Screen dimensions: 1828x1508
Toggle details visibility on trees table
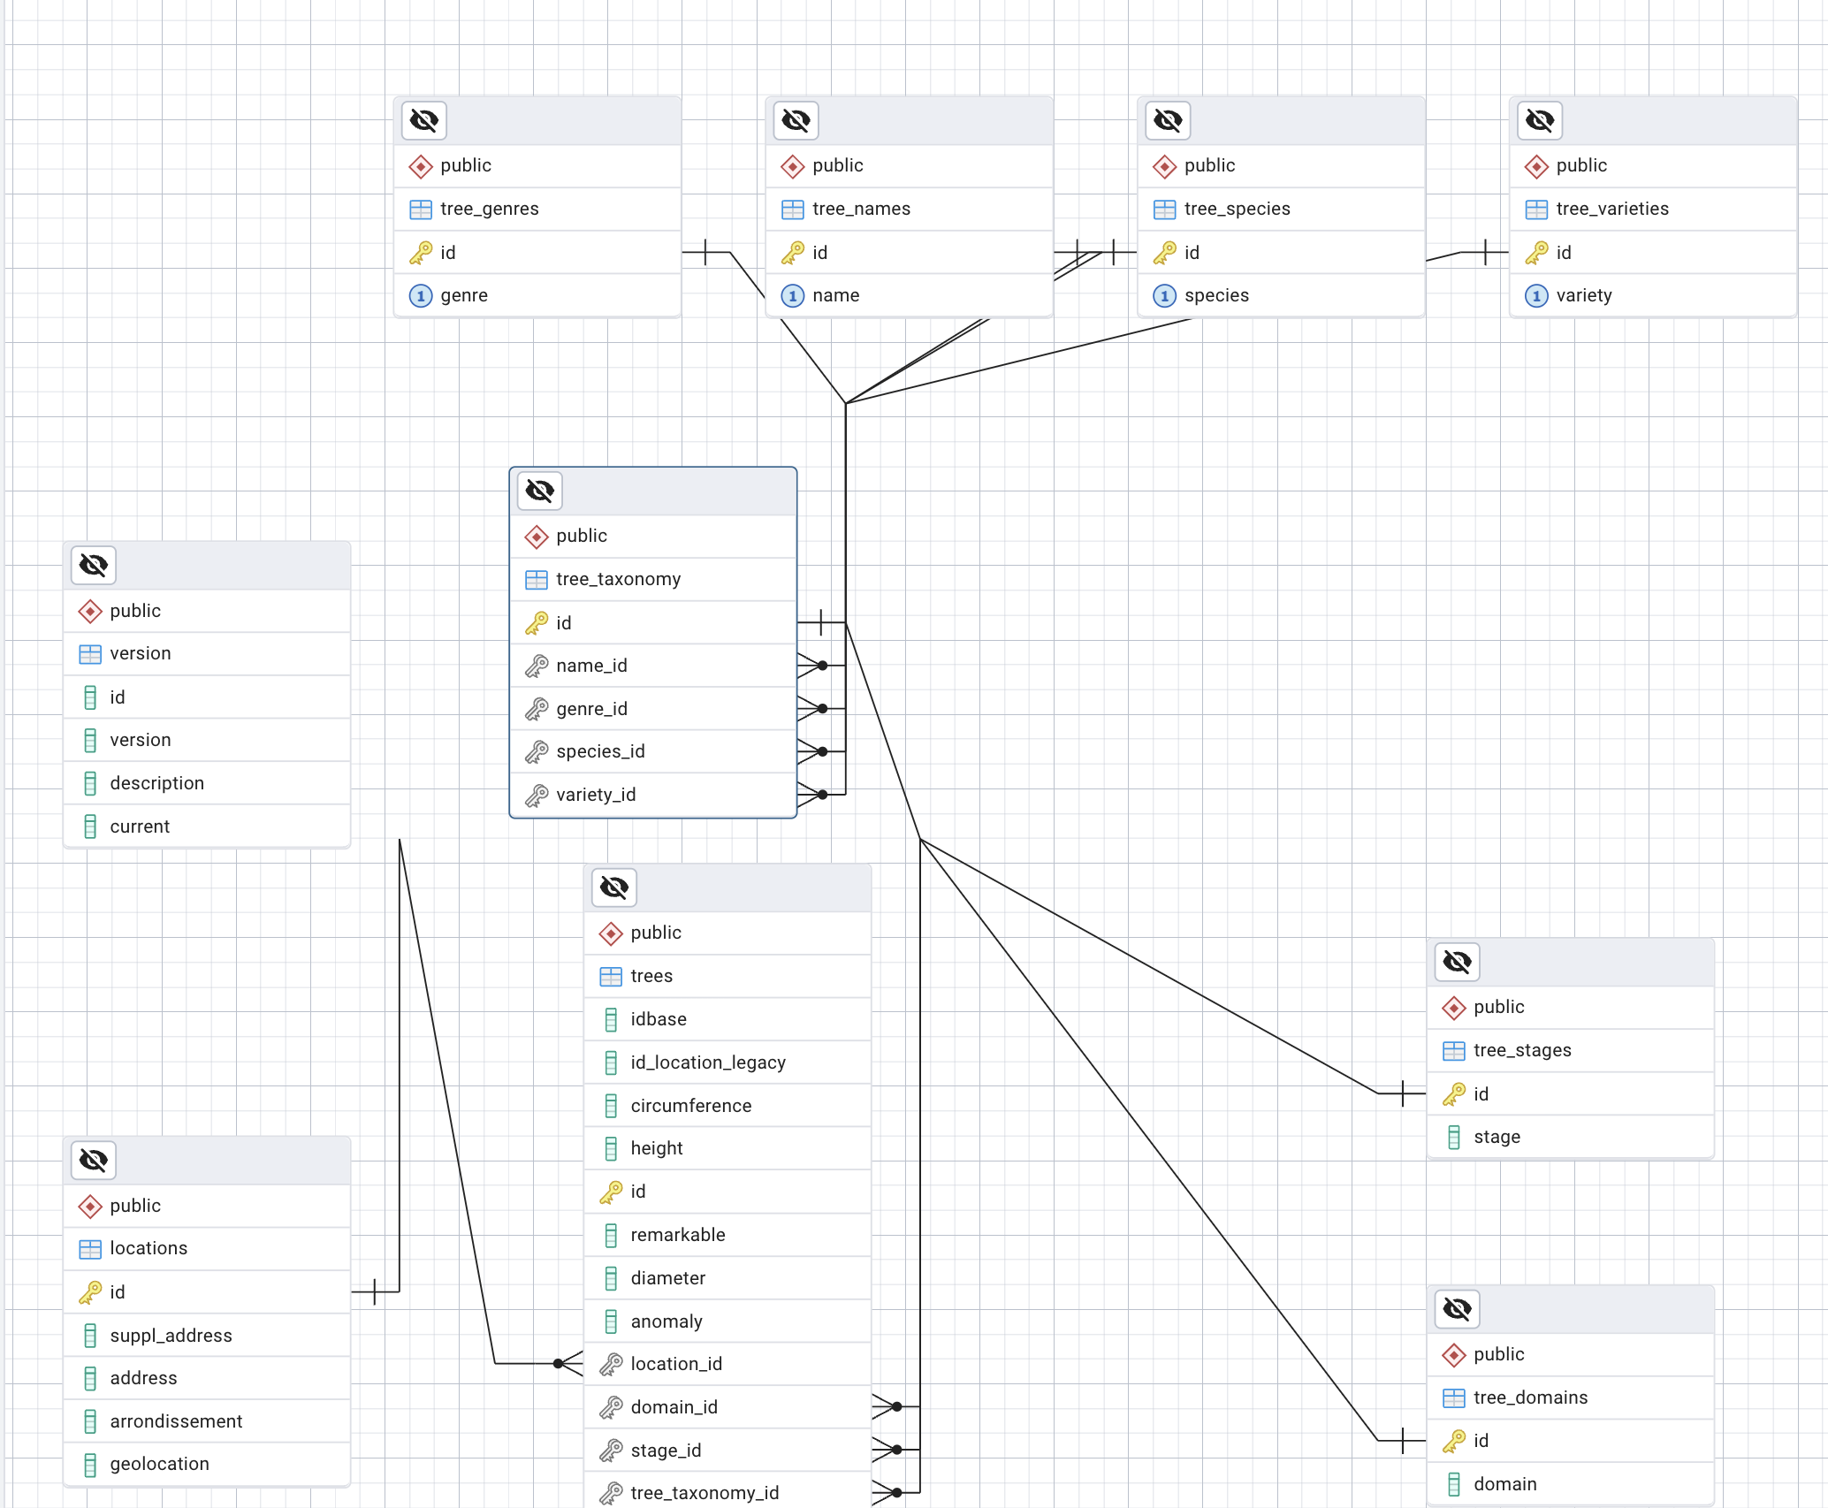point(614,887)
